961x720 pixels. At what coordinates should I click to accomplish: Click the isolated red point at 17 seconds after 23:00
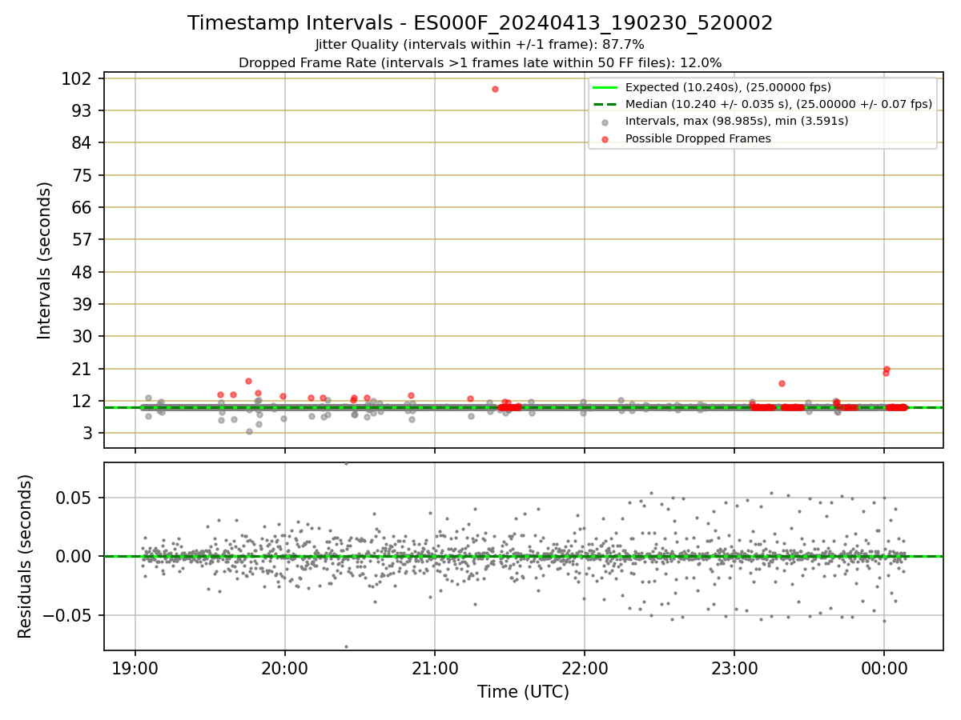782,383
